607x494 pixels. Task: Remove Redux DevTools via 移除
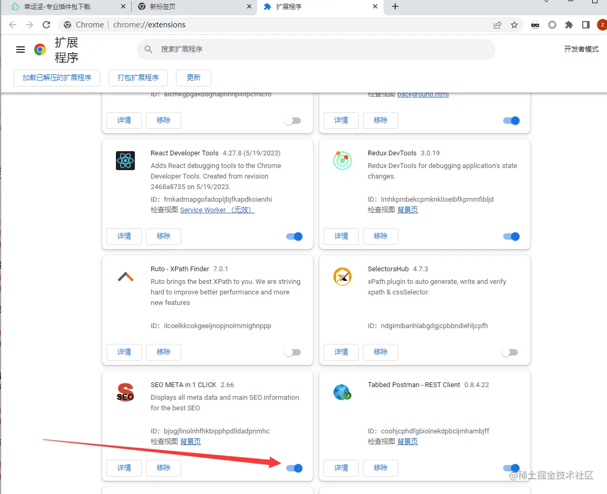pyautogui.click(x=380, y=236)
